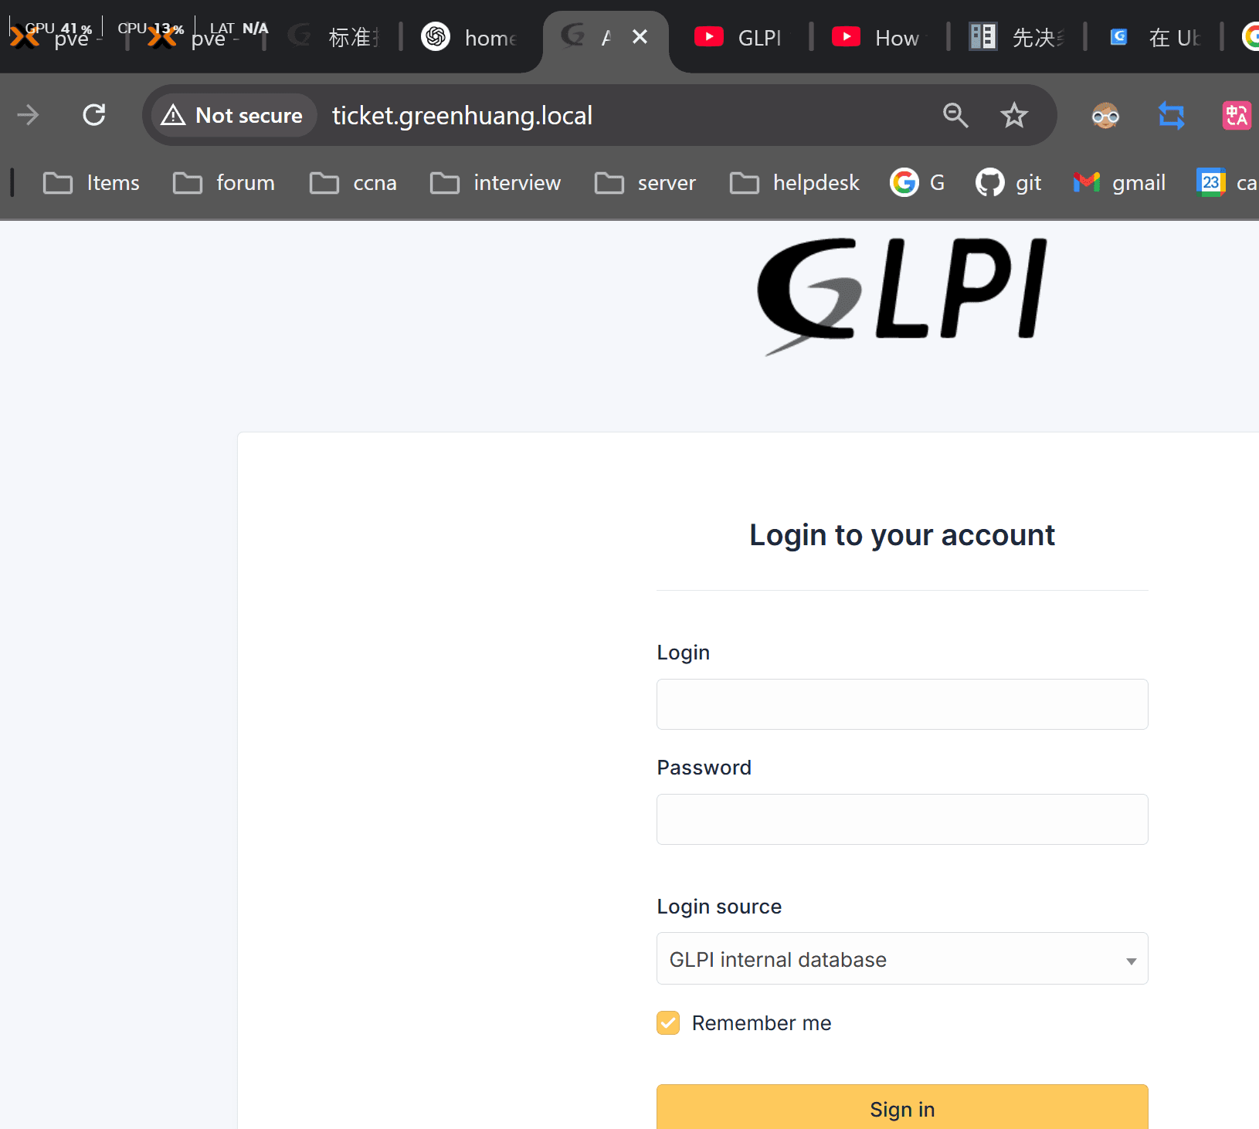1259x1129 pixels.
Task: Focus the Password field
Action: (x=902, y=819)
